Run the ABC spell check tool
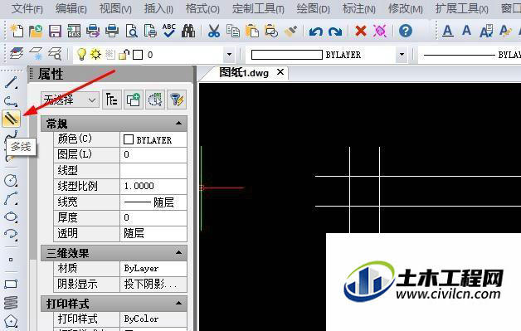 169,31
